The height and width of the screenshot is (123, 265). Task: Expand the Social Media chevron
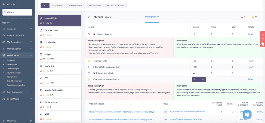point(31,99)
